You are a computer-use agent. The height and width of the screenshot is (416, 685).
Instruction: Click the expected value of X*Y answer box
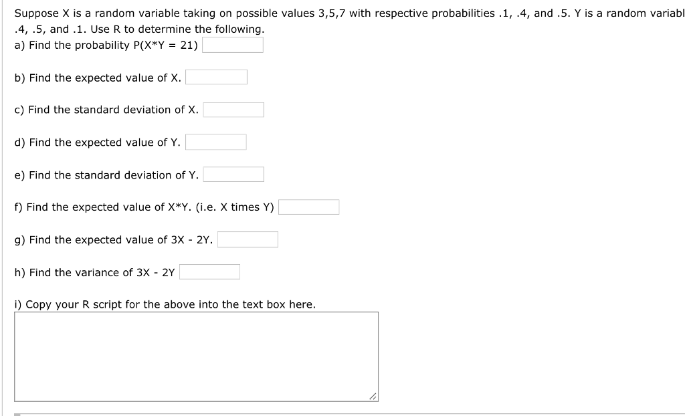(309, 207)
